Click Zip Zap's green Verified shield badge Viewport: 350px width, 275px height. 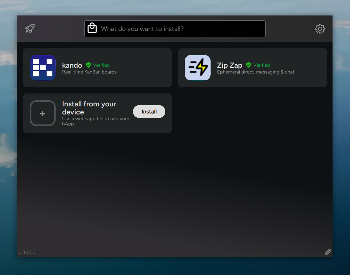[x=248, y=65]
